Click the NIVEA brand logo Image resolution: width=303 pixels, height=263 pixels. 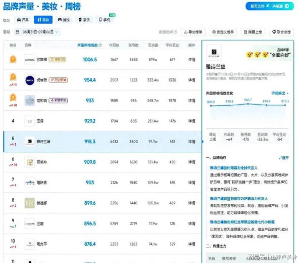coord(30,80)
